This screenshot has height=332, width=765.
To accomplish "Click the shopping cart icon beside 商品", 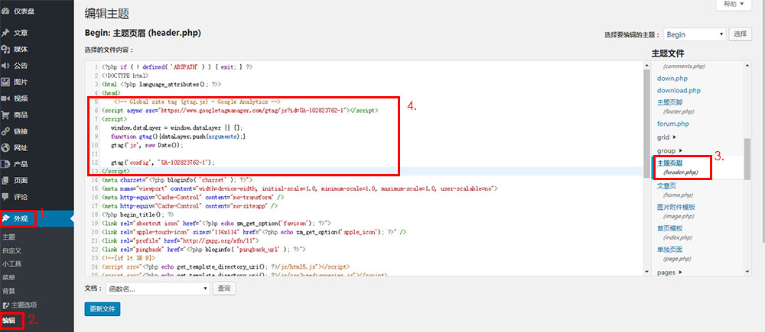I will pyautogui.click(x=6, y=115).
